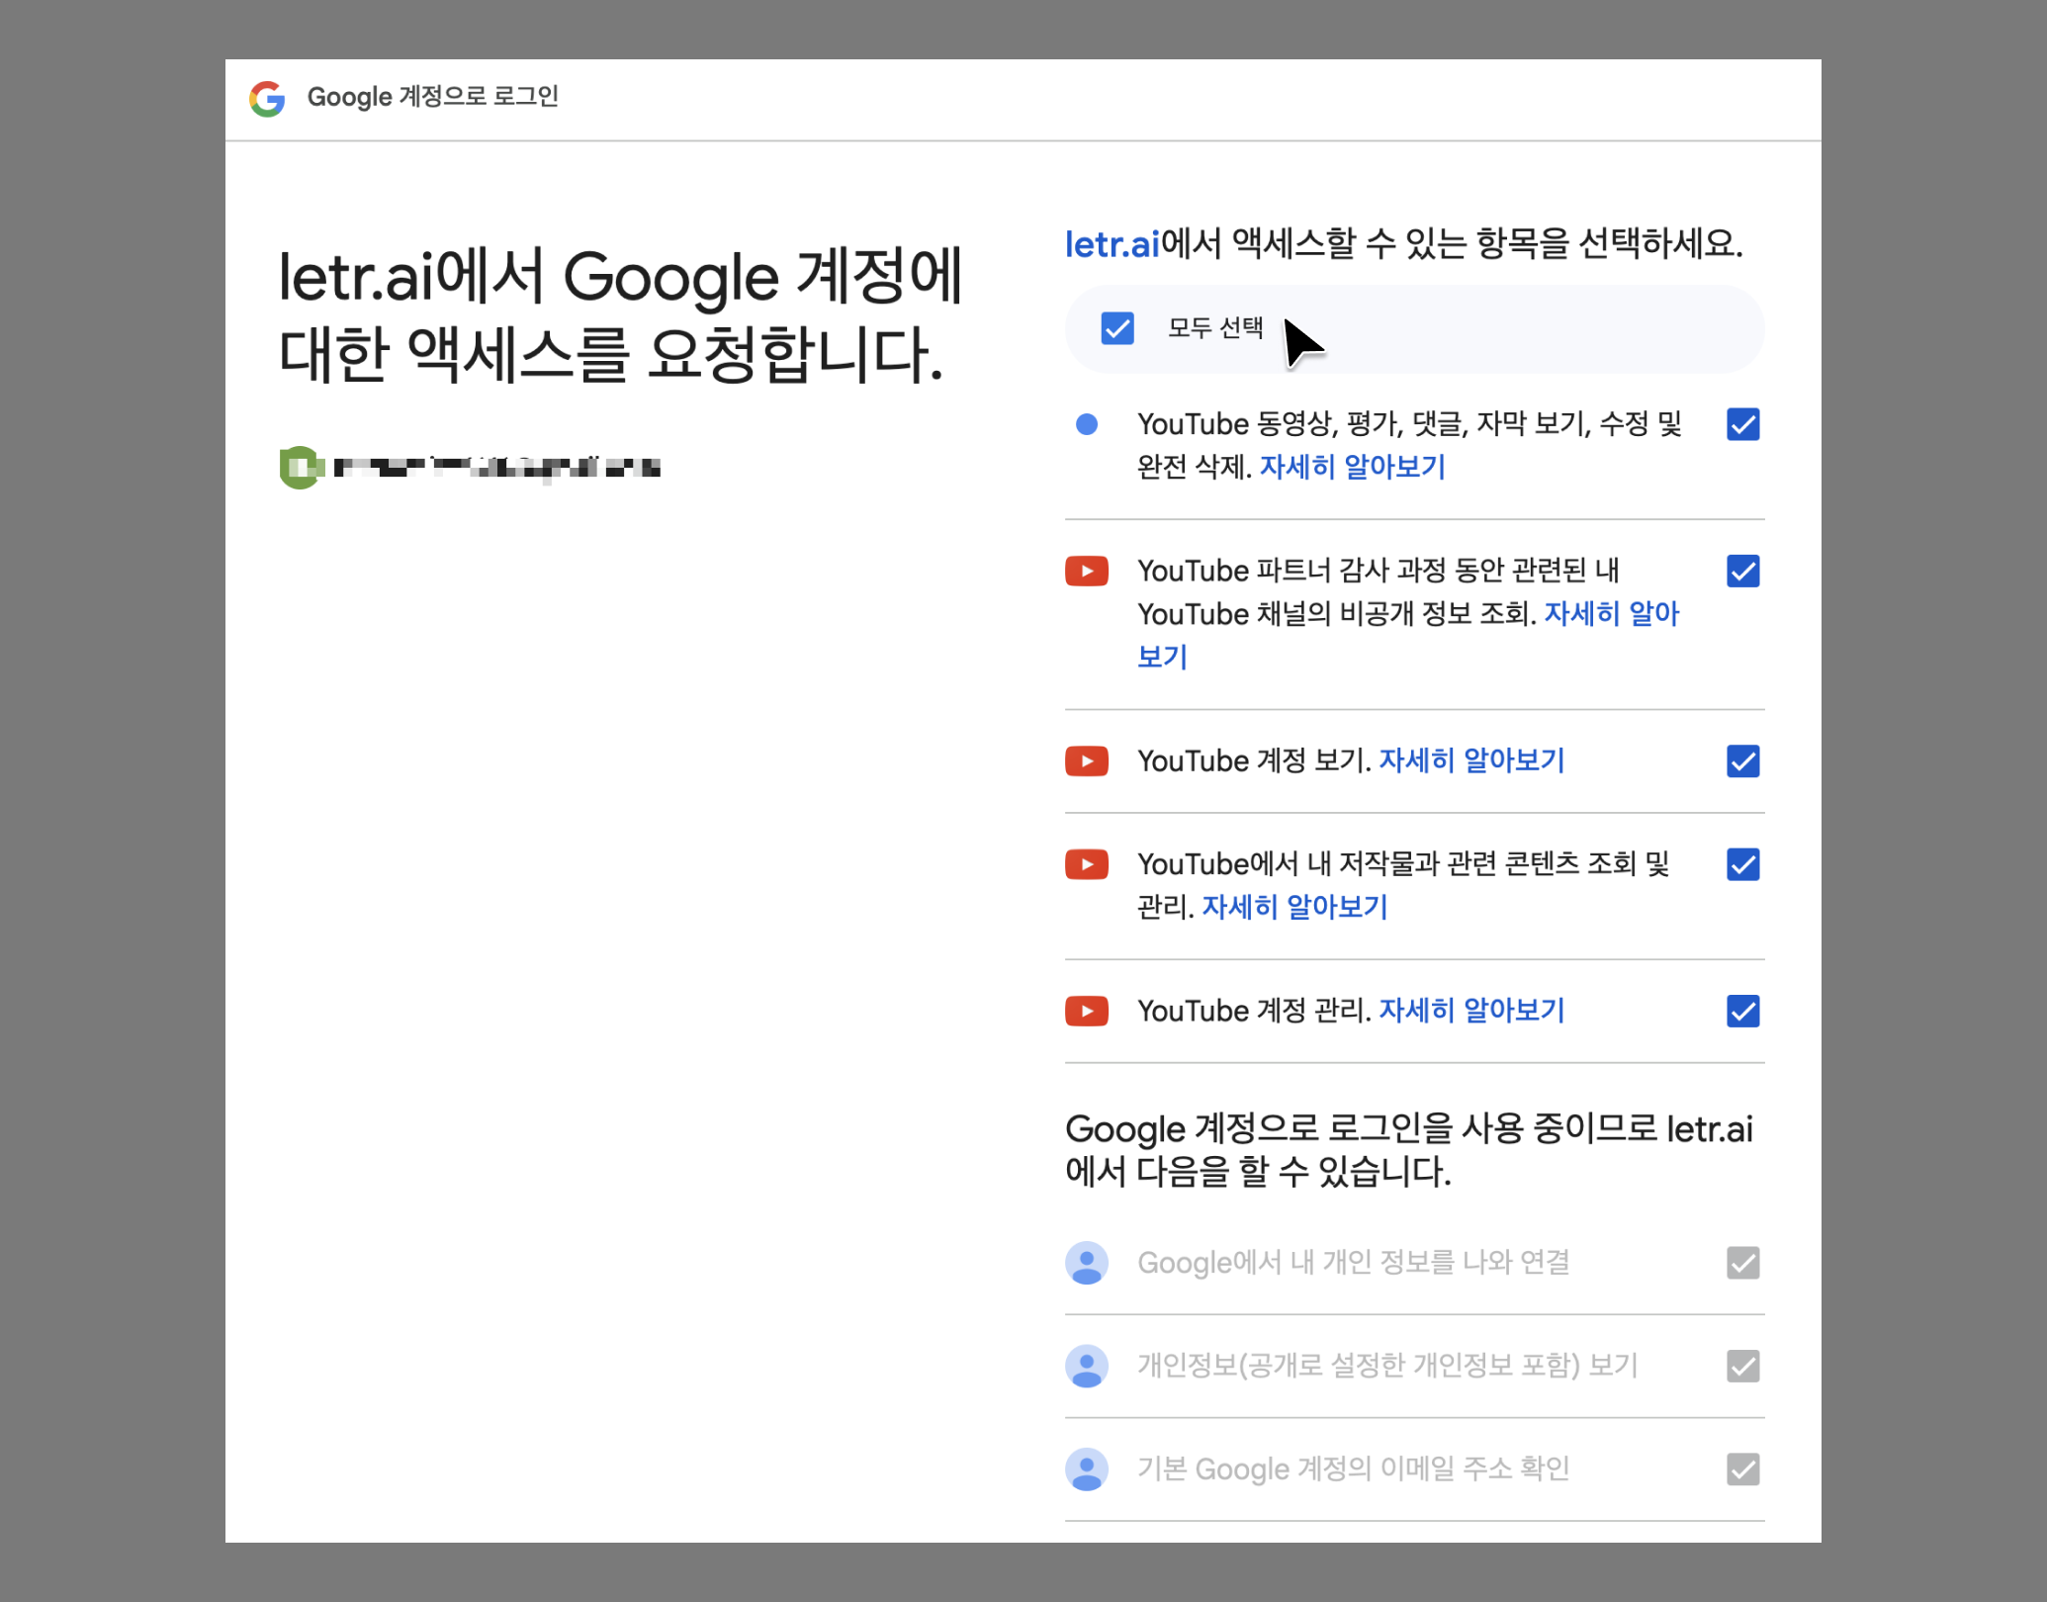Open 자세히 알아보기 link for 완전 삭제 permission

point(1352,467)
